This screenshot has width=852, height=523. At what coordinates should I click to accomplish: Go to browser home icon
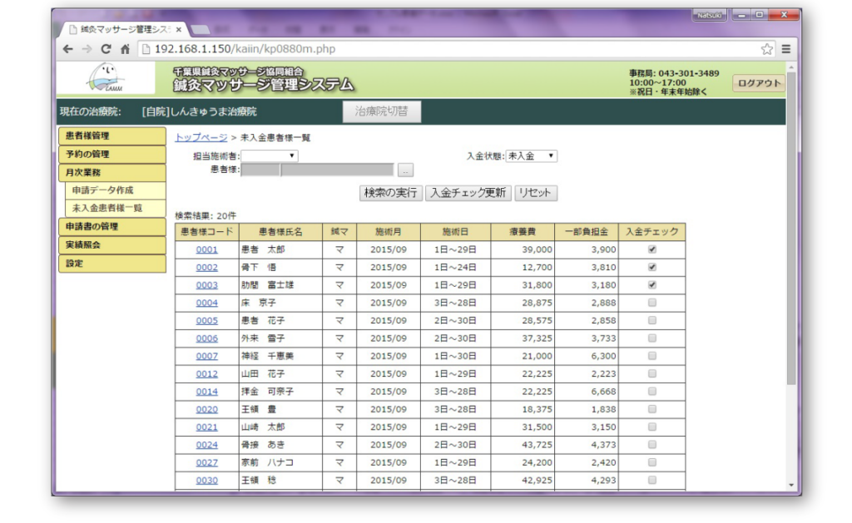[125, 49]
